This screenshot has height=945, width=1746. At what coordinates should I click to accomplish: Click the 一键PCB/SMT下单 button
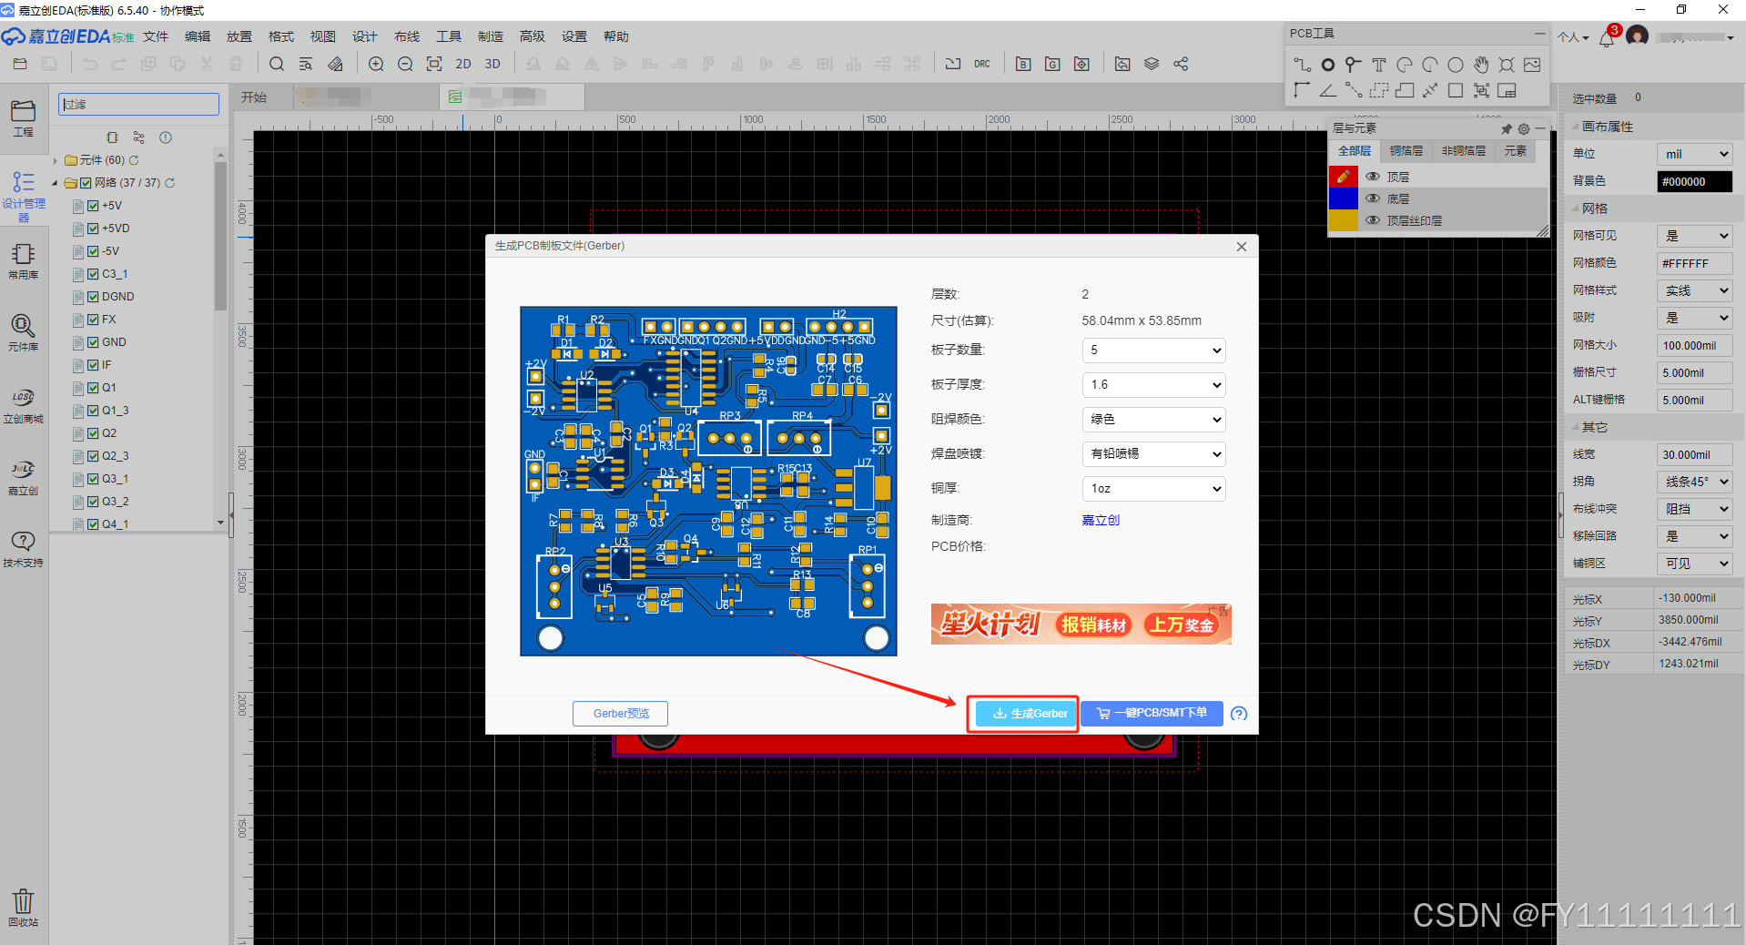click(x=1152, y=713)
